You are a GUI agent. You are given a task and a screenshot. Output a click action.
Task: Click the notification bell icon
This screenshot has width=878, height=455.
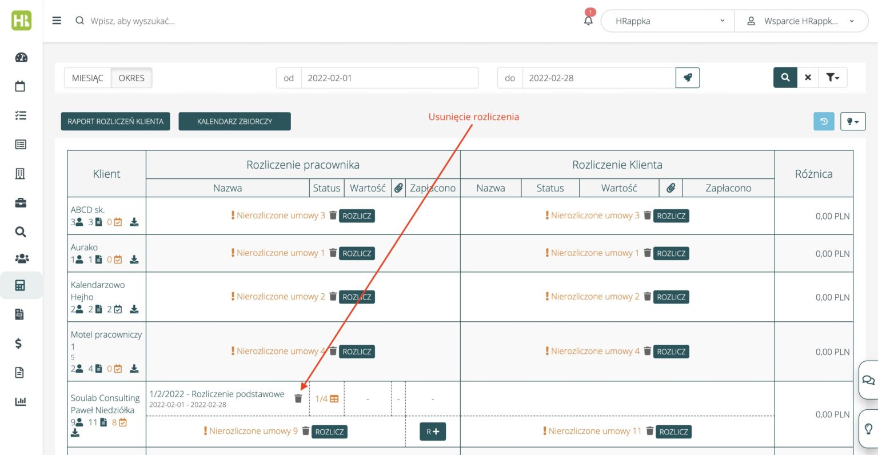point(588,21)
